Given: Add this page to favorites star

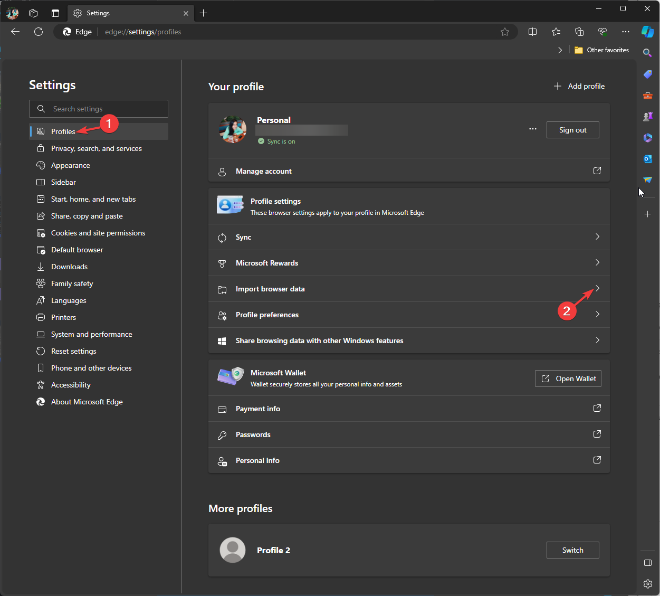Looking at the screenshot, I should (505, 32).
